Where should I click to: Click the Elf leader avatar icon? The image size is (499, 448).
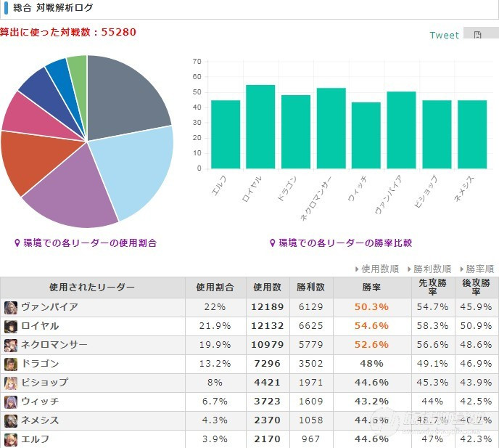[x=10, y=439]
